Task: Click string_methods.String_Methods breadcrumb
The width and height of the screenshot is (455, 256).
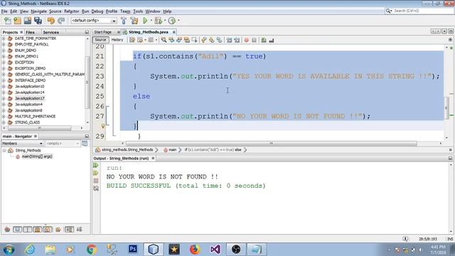Action: 127,150
